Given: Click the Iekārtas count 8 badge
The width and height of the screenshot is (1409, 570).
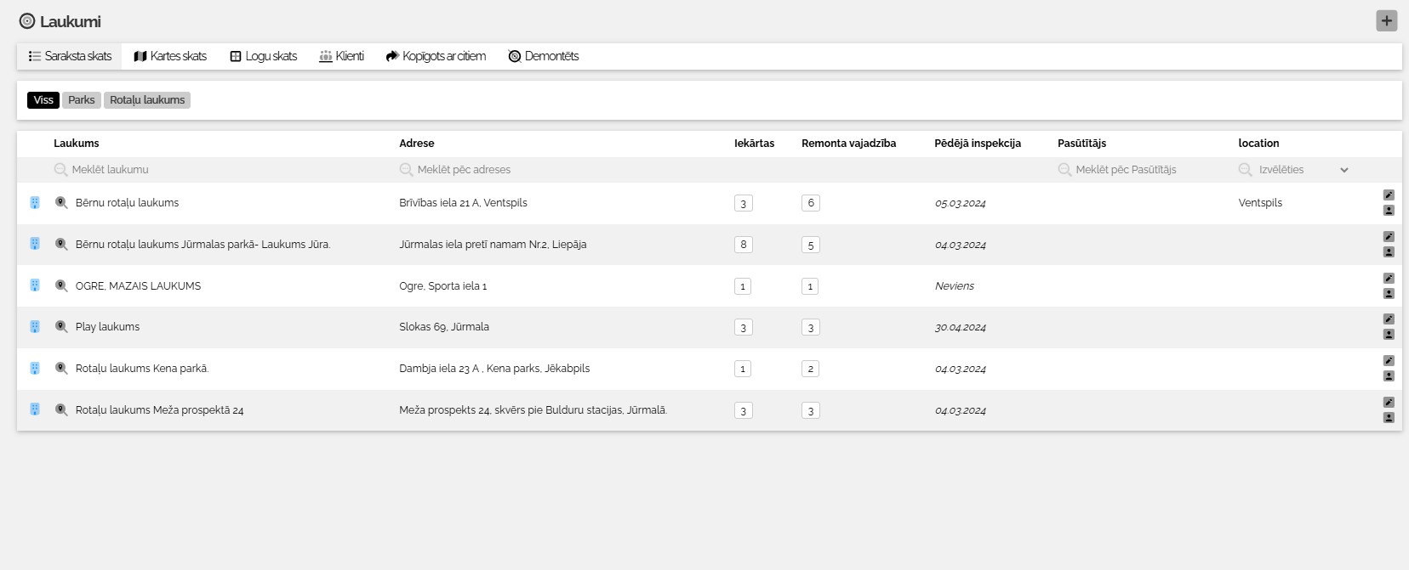Looking at the screenshot, I should pyautogui.click(x=744, y=245).
